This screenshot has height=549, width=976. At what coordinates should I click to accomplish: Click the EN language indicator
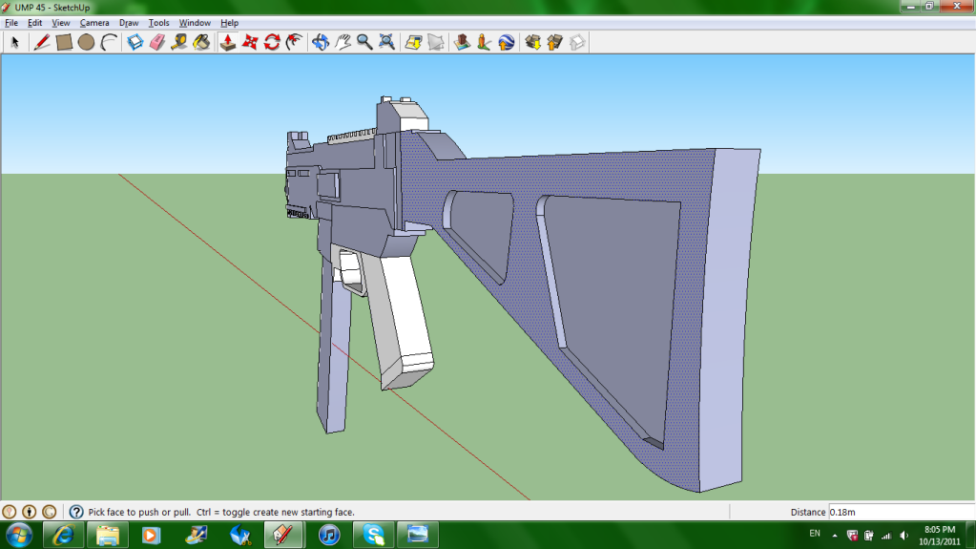pyautogui.click(x=815, y=534)
